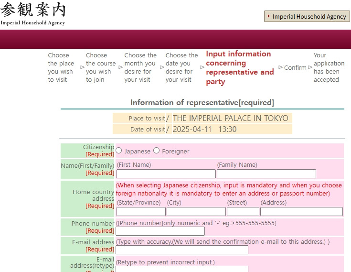Select the Japanese citizenship radio button
Viewport: 351px width, 272px height.
(119, 151)
